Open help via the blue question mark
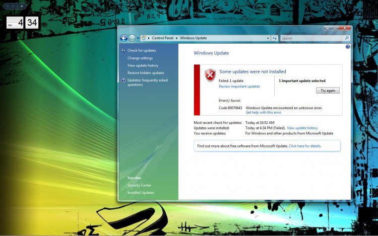378x236 pixels. point(348,47)
